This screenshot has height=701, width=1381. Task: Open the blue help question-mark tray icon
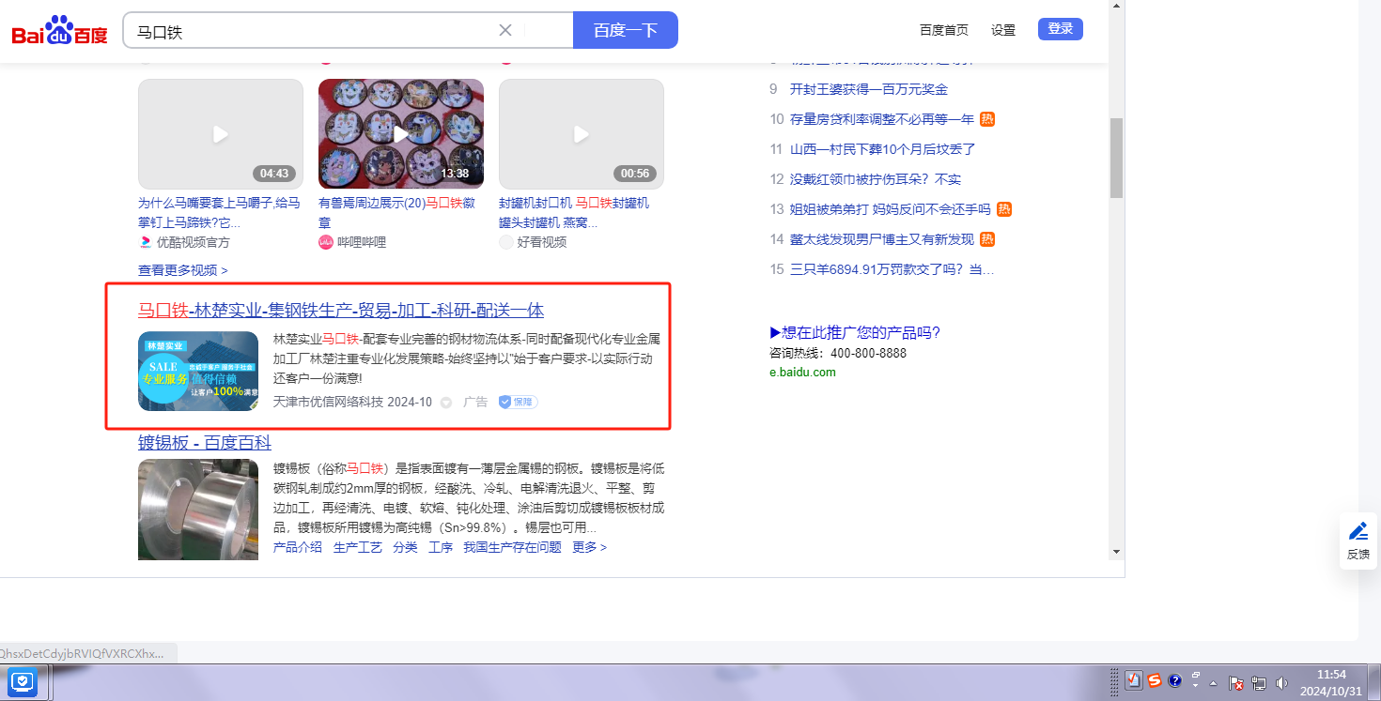pyautogui.click(x=1174, y=681)
